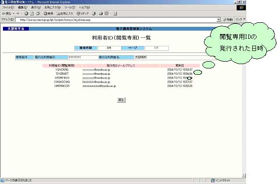Click the Print toolbar icon
Viewport: 277px width, 184px height.
tap(101, 14)
